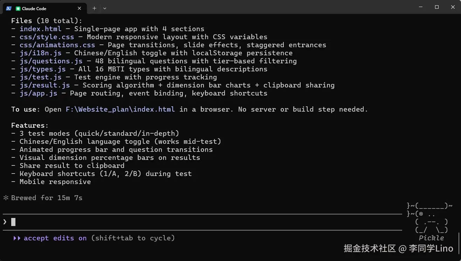Screen dimensions: 461x261
Task: Toggle the accept edits on mode
Action: pos(55,238)
